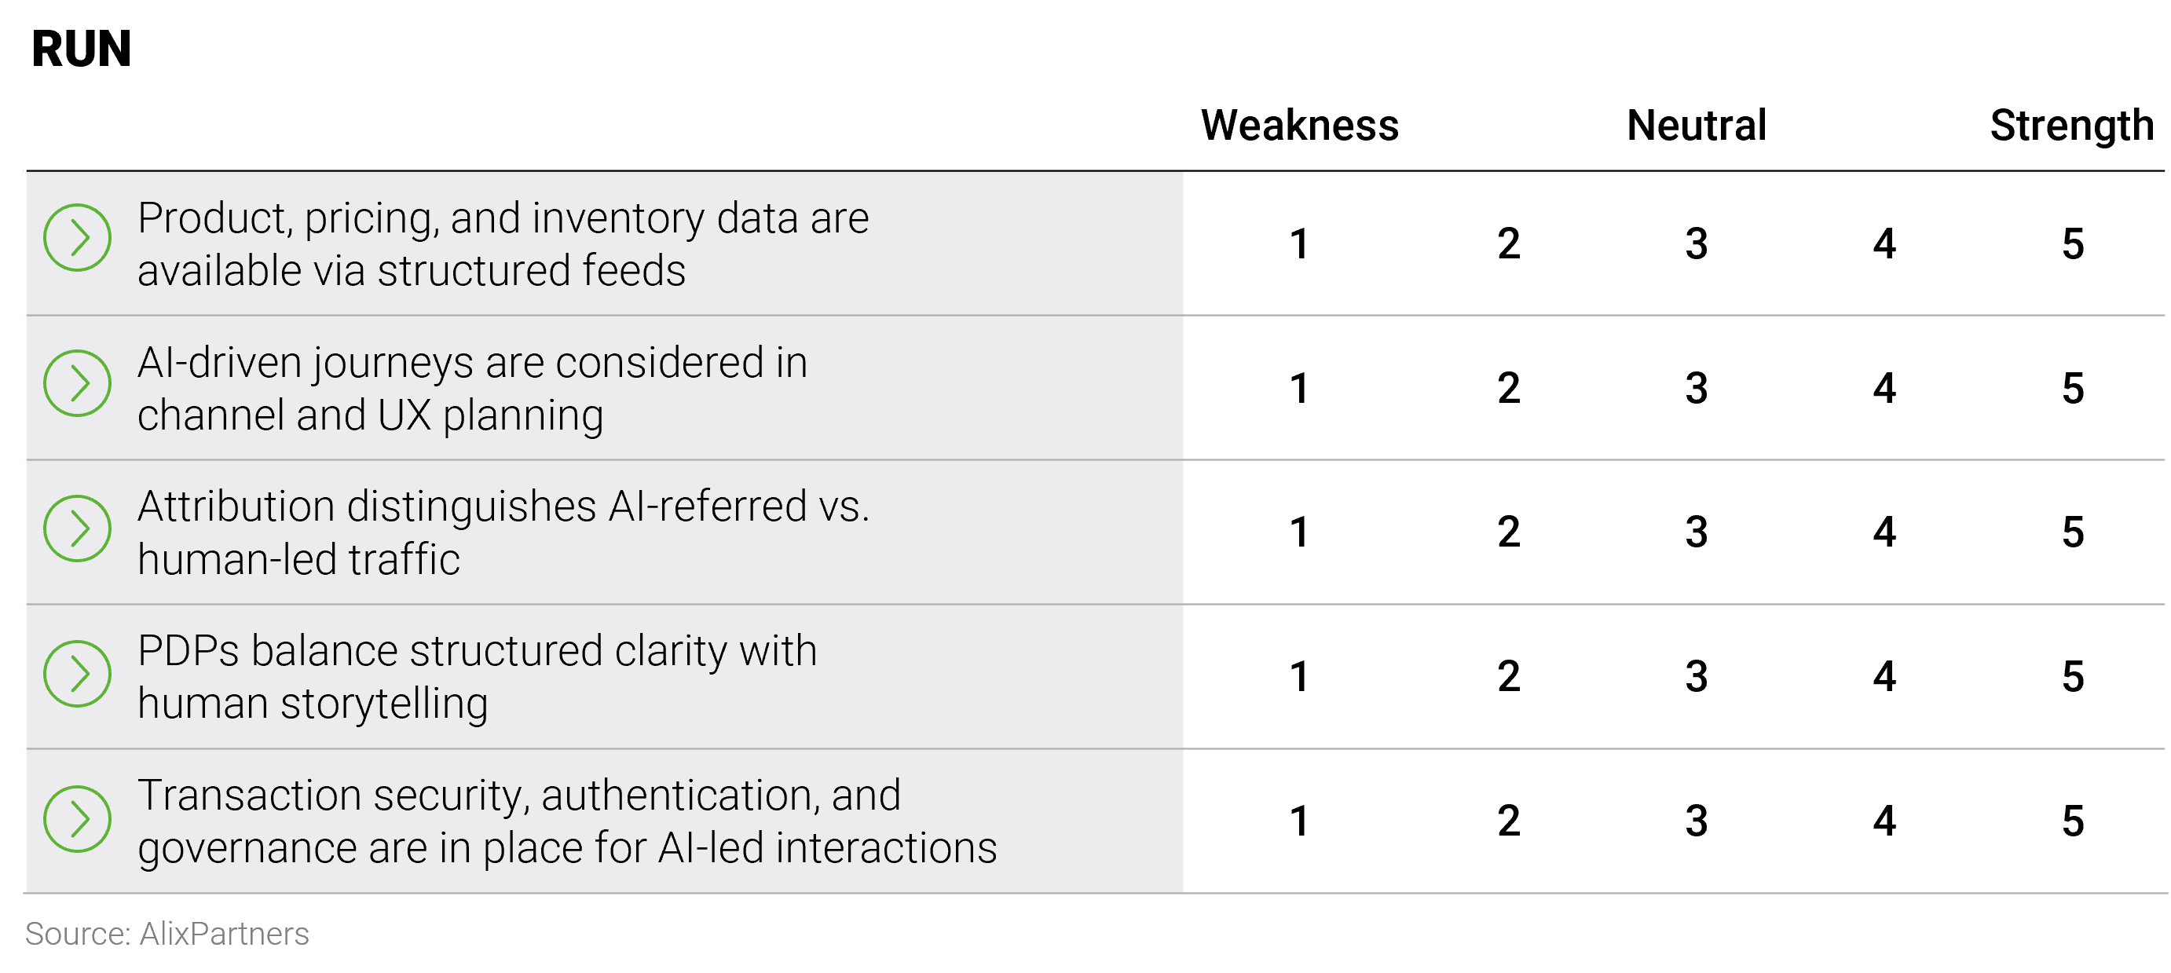Click the arrow icon beside PDPs row
Screen dimensions: 2171x973
click(x=77, y=673)
